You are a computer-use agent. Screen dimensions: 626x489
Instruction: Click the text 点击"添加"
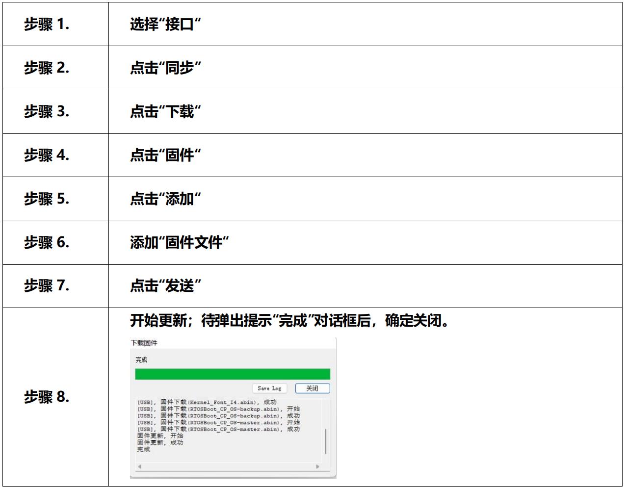(165, 199)
